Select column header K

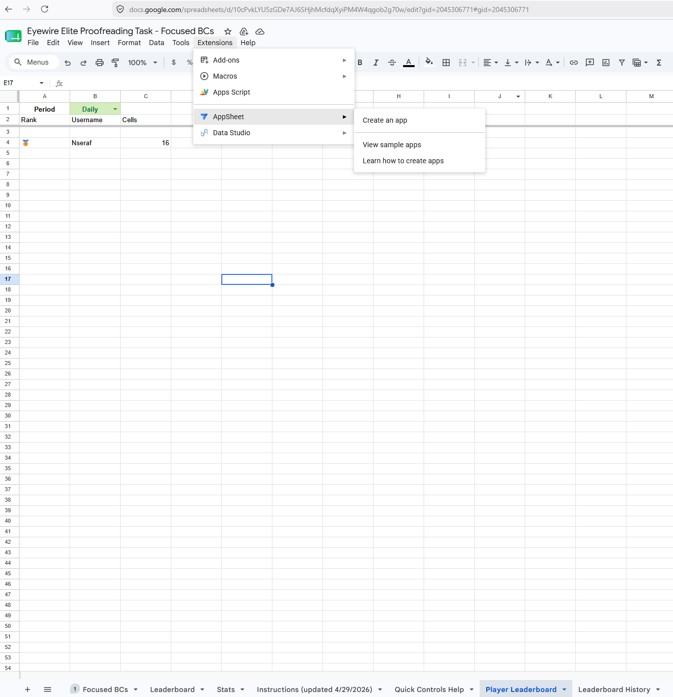point(550,96)
